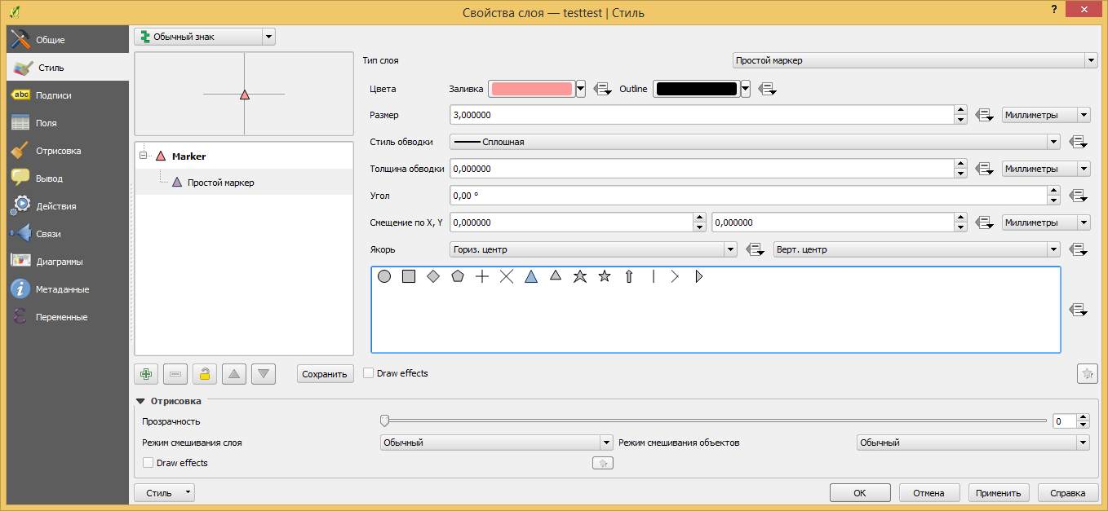This screenshot has width=1108, height=511.
Task: Choose the pentagon marker shape
Action: (458, 276)
